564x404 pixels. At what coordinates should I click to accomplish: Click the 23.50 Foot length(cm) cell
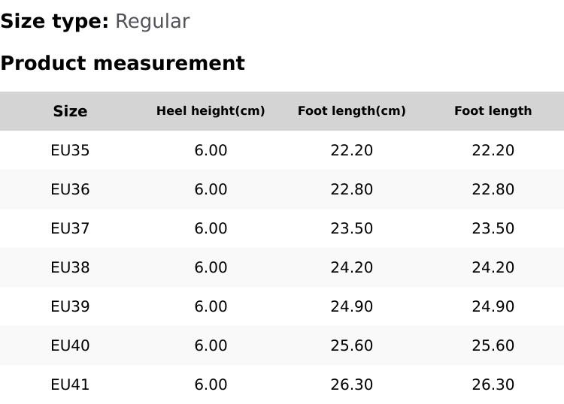(352, 228)
